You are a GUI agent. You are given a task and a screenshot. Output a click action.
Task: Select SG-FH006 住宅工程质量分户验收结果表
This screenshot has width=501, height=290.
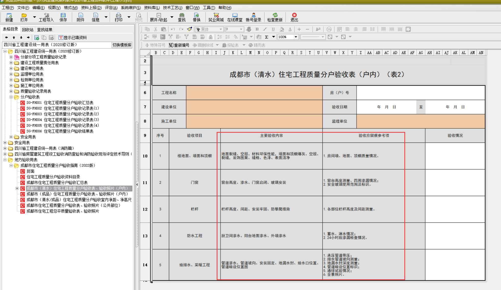click(x=60, y=131)
